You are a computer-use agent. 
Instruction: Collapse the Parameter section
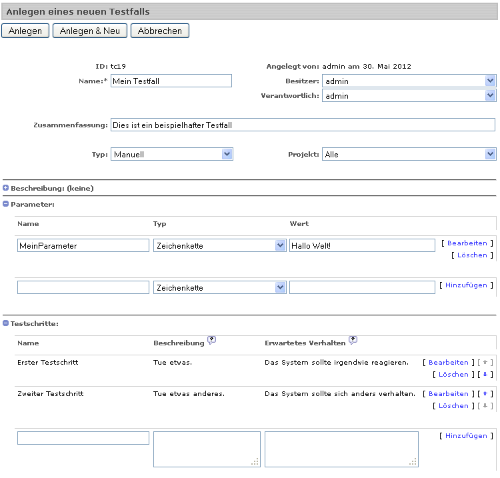(x=6, y=204)
